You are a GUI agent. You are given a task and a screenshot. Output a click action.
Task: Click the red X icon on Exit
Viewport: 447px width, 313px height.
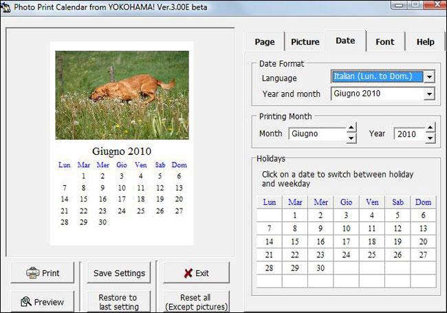188,273
